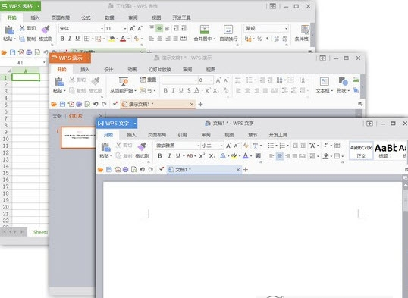Apply Normal body style in WPS Writer
Viewport: 408px width, 298px height.
[361, 151]
